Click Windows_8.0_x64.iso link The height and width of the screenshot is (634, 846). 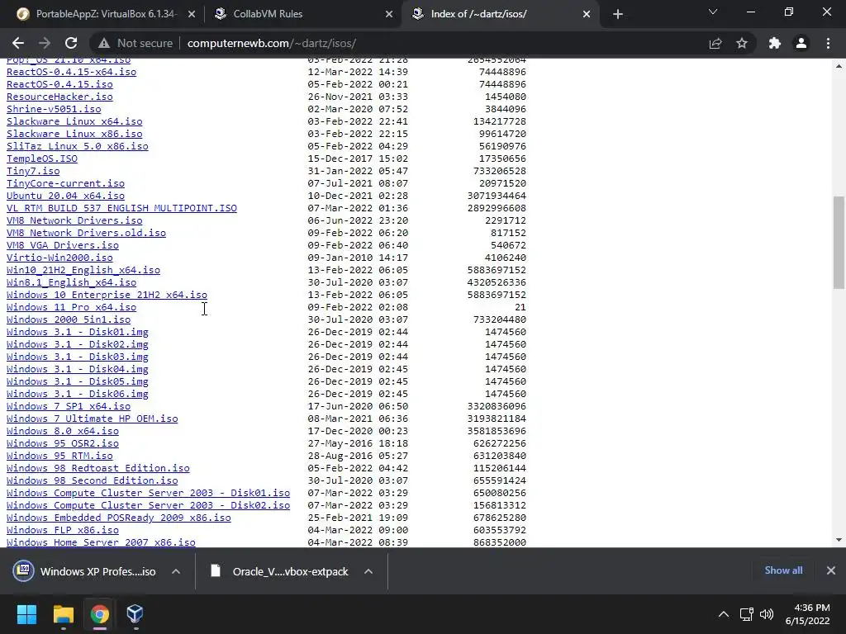click(x=63, y=431)
